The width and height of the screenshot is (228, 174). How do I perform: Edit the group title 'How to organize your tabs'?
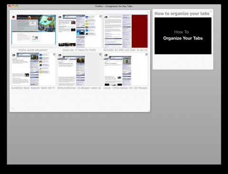coord(182,14)
